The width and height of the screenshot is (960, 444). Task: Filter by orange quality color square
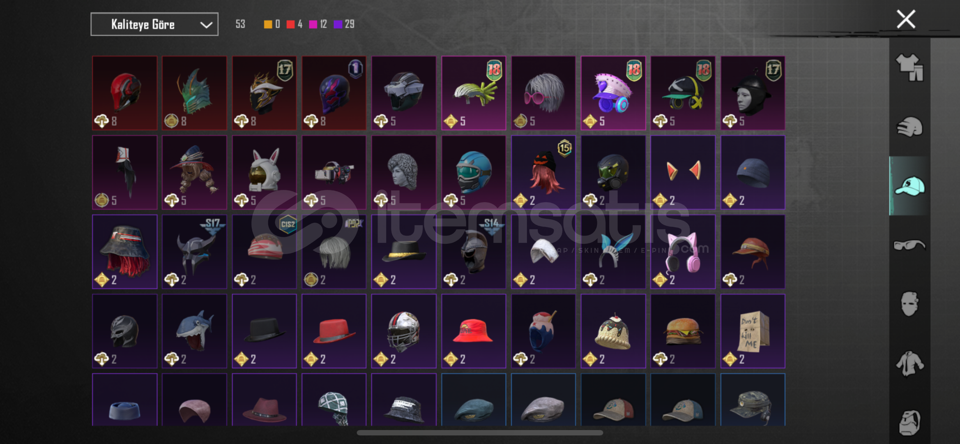click(267, 24)
